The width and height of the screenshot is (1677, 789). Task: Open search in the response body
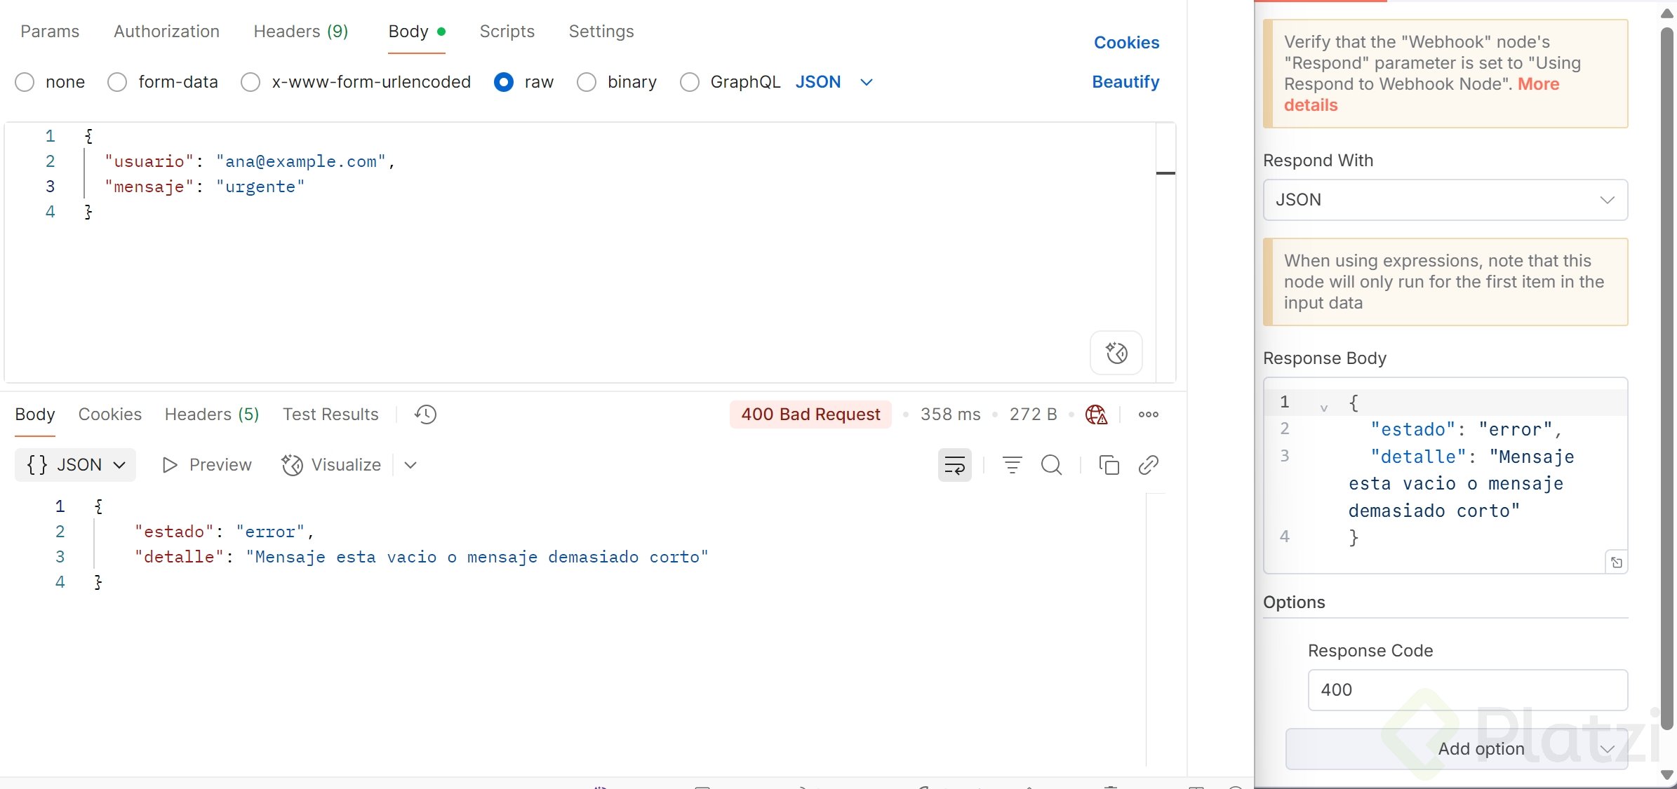1051,465
